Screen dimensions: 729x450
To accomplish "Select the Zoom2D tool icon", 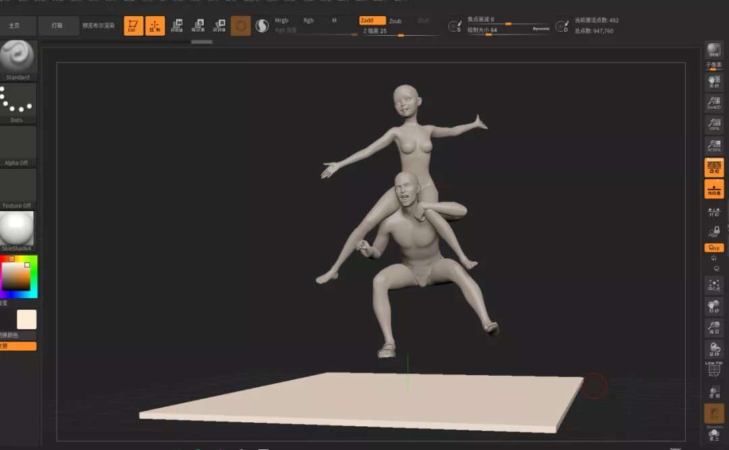I will [713, 103].
